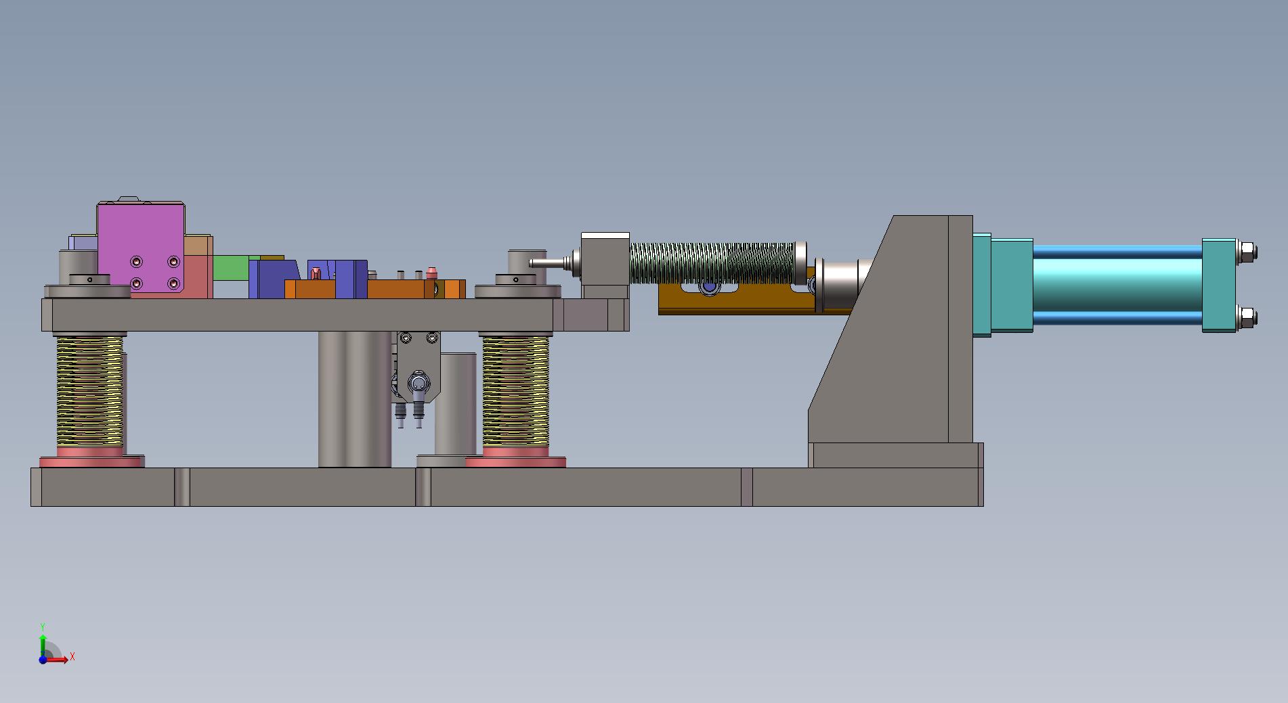This screenshot has height=703, width=1288.
Task: Select the teal front flange of the cylinder
Action: 1003,285
